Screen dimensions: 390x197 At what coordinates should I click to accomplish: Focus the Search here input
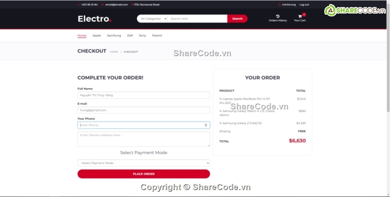pos(197,18)
